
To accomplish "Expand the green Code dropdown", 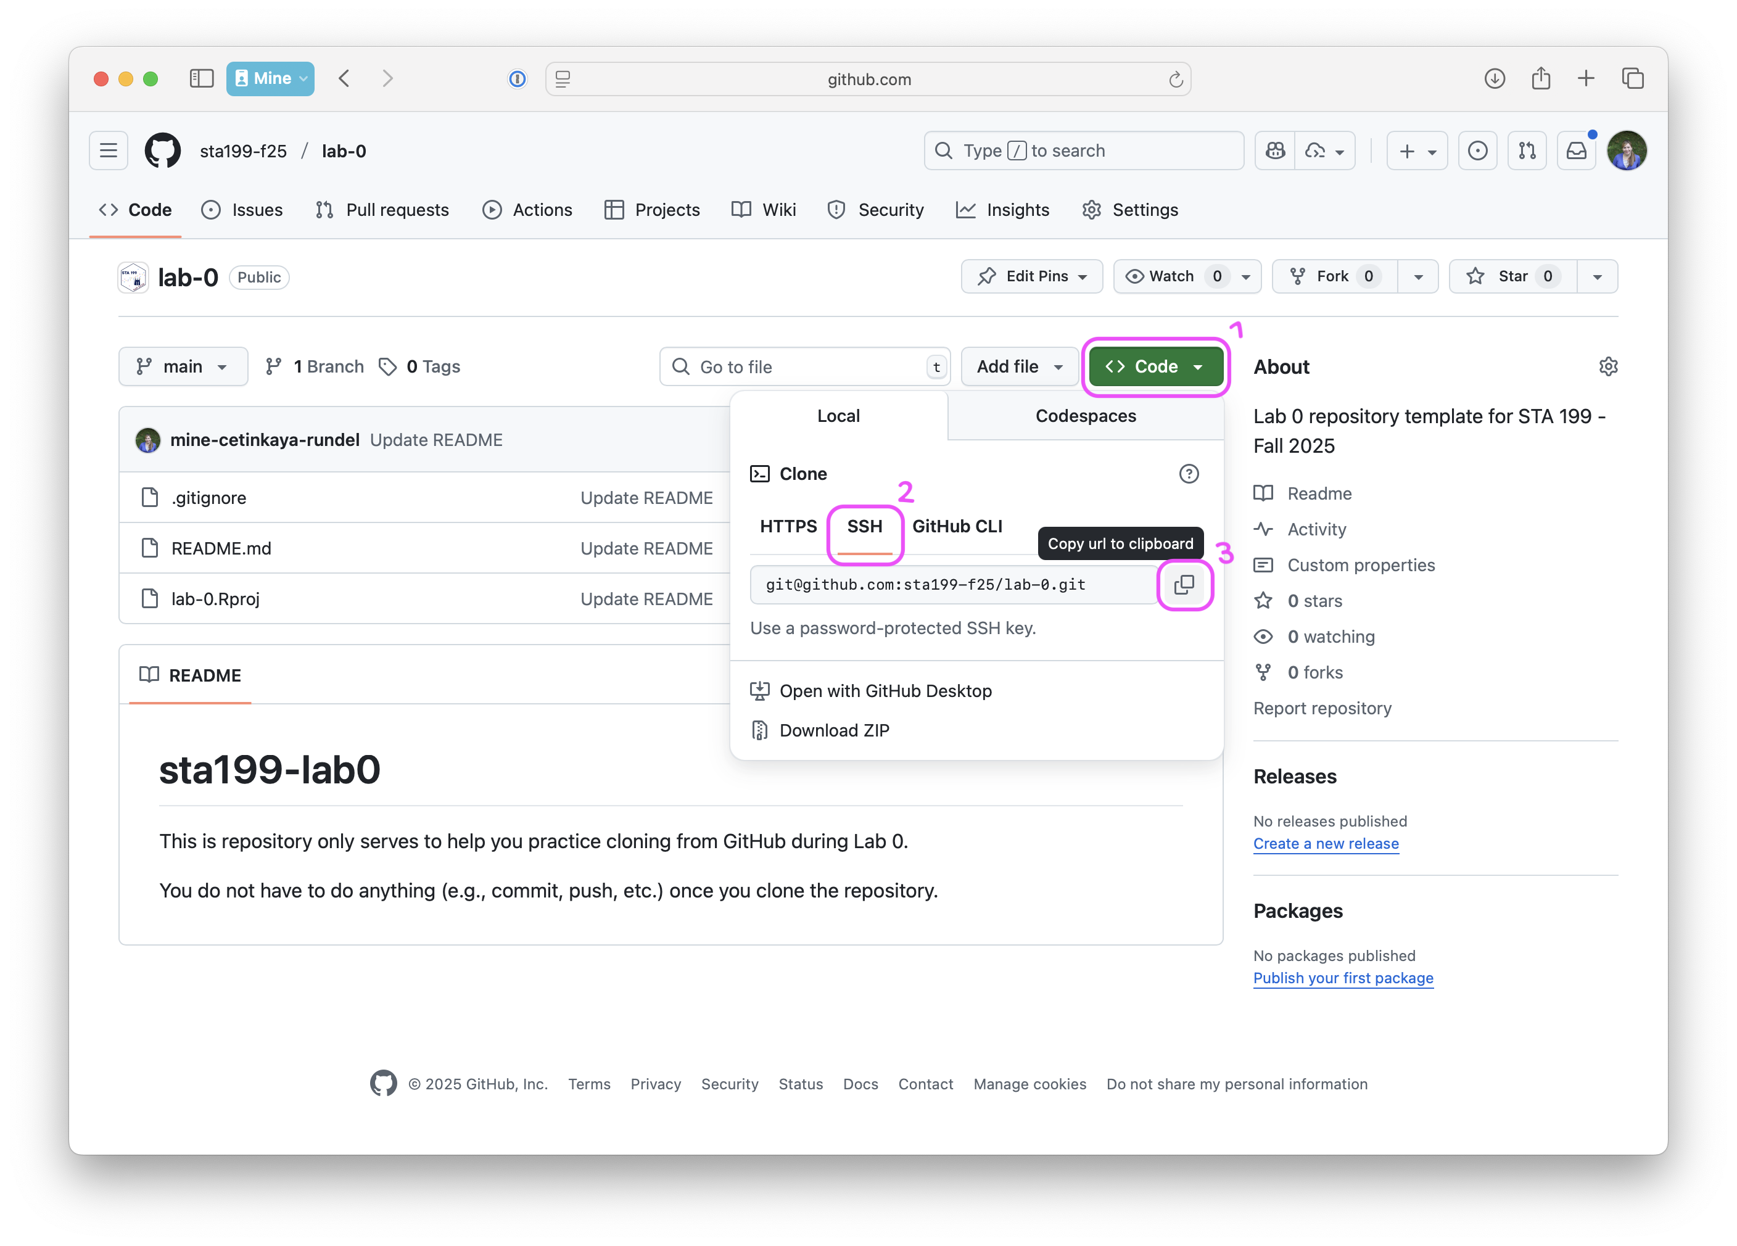I will [x=1155, y=366].
